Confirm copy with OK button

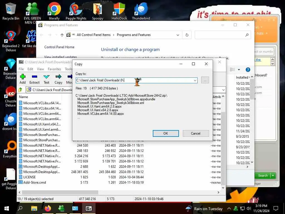point(166,133)
